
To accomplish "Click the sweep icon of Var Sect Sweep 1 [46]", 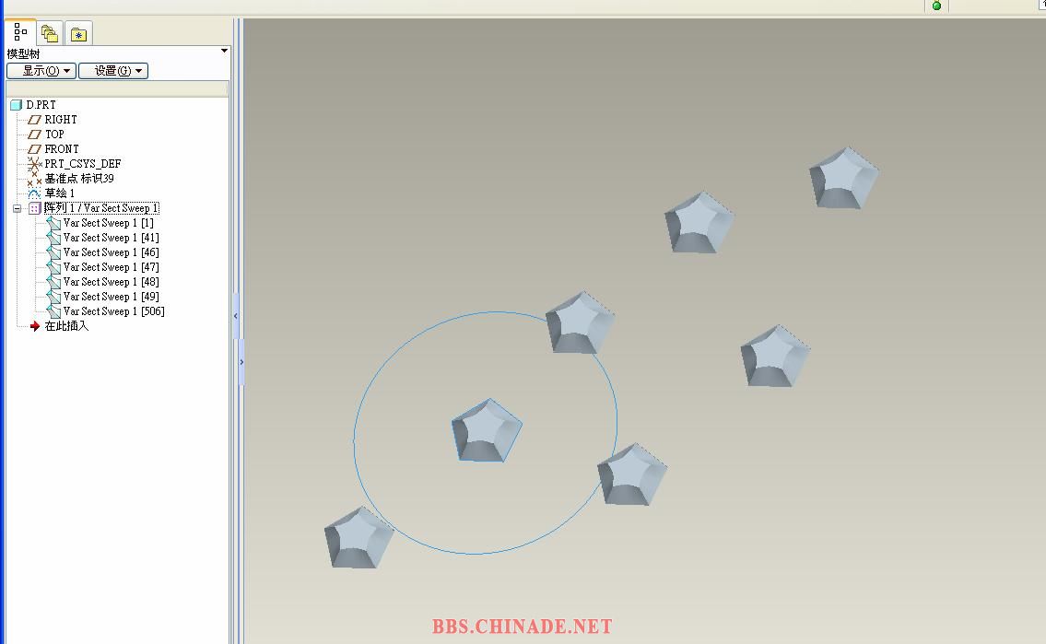I will (x=53, y=252).
